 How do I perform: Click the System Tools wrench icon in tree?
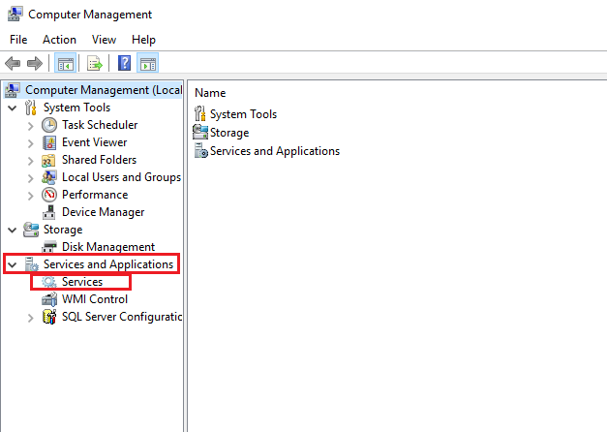click(31, 108)
